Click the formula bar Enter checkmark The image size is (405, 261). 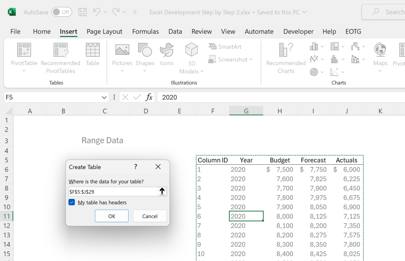point(137,97)
